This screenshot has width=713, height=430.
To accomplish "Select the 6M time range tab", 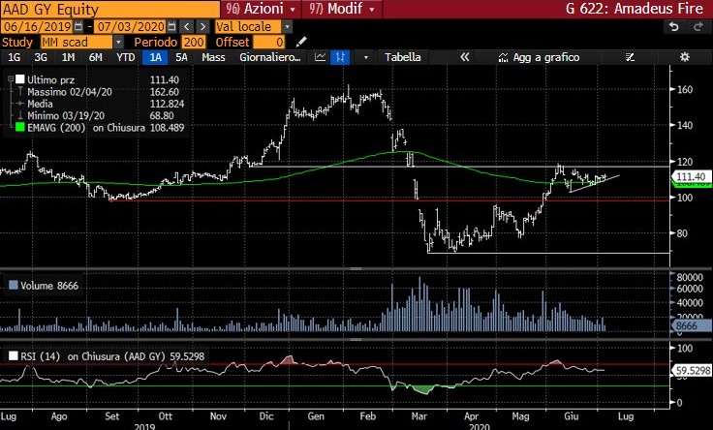I will click(x=96, y=57).
